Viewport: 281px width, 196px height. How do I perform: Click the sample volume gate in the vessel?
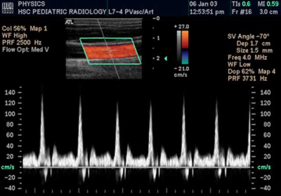108,51
